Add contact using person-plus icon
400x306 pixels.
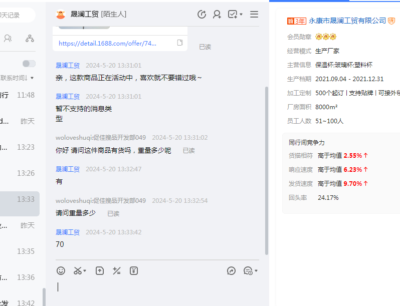217,15
